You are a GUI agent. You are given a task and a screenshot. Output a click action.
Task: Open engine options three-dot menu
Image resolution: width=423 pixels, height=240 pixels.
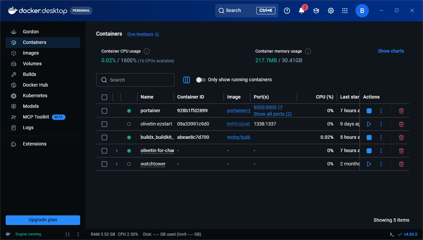[78, 234]
